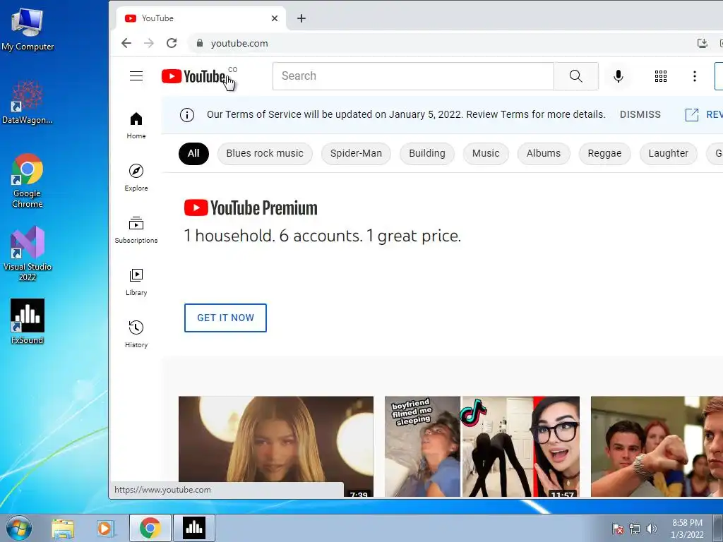
Task: Open the YouTube hamburger guide menu
Action: [x=136, y=76]
